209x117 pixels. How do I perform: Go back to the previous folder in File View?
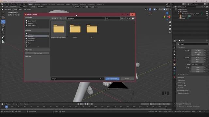tap(52, 18)
